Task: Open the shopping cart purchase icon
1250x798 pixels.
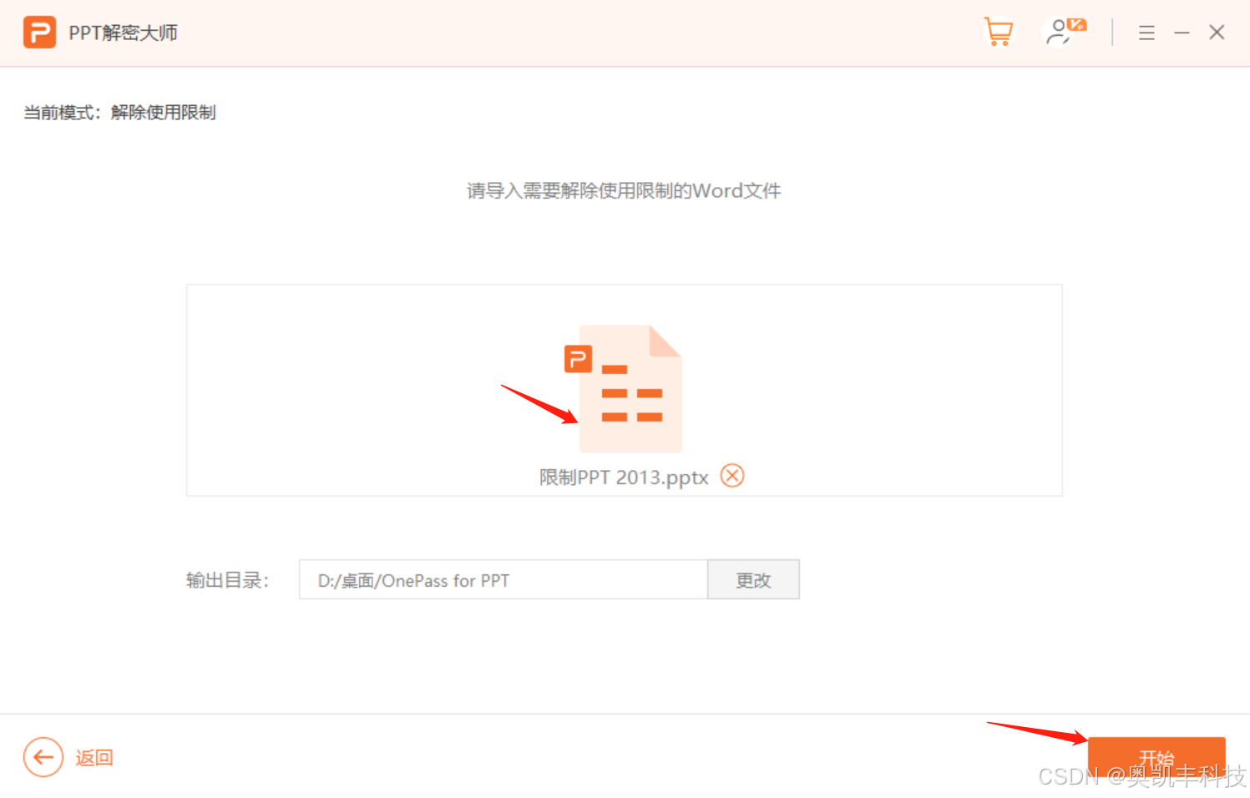Action: (999, 32)
